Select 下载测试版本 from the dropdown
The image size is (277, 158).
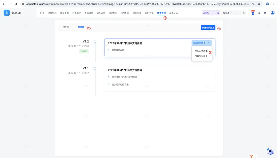click(x=201, y=56)
